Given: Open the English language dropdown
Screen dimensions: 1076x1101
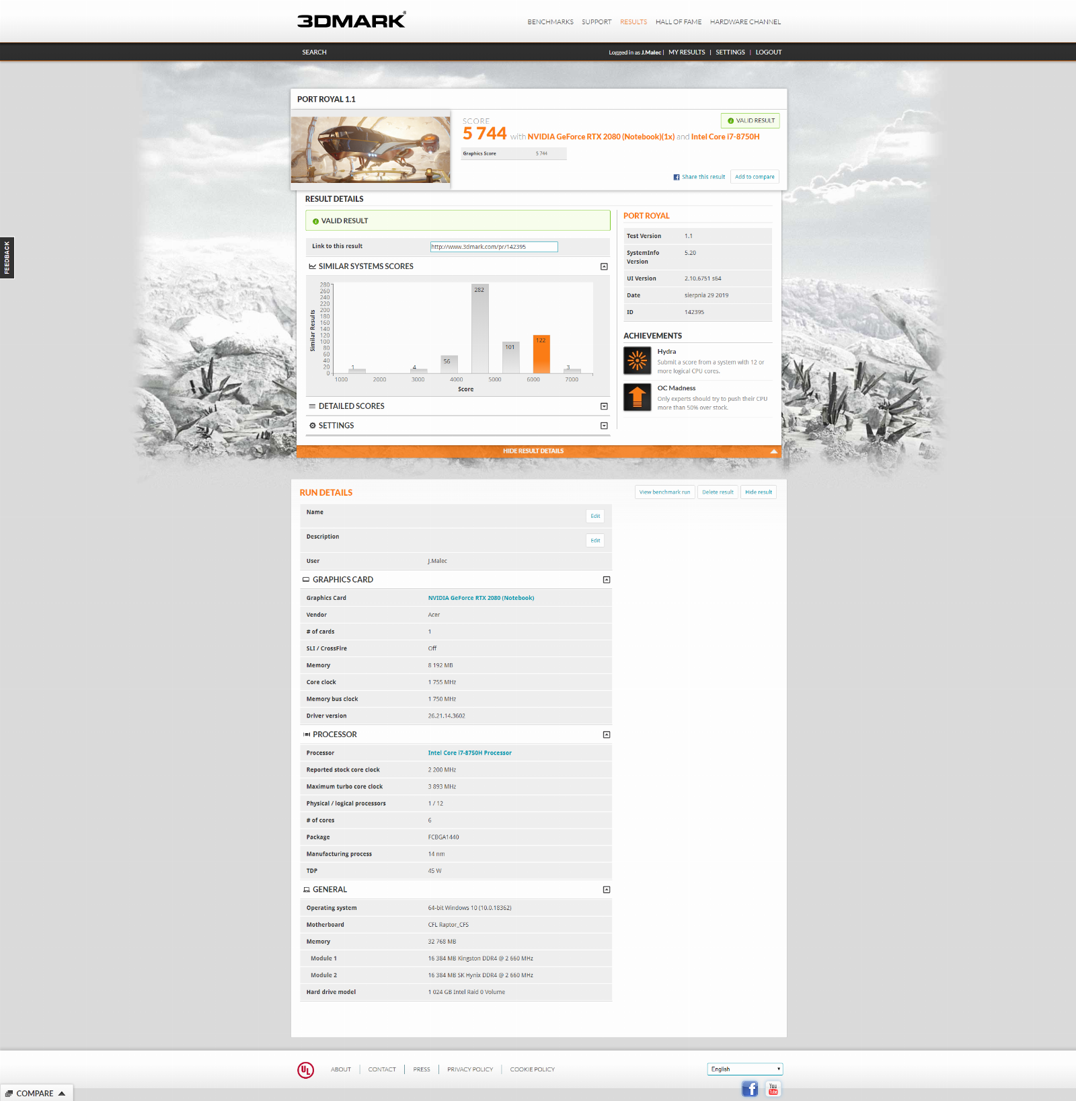Looking at the screenshot, I should [x=745, y=1069].
